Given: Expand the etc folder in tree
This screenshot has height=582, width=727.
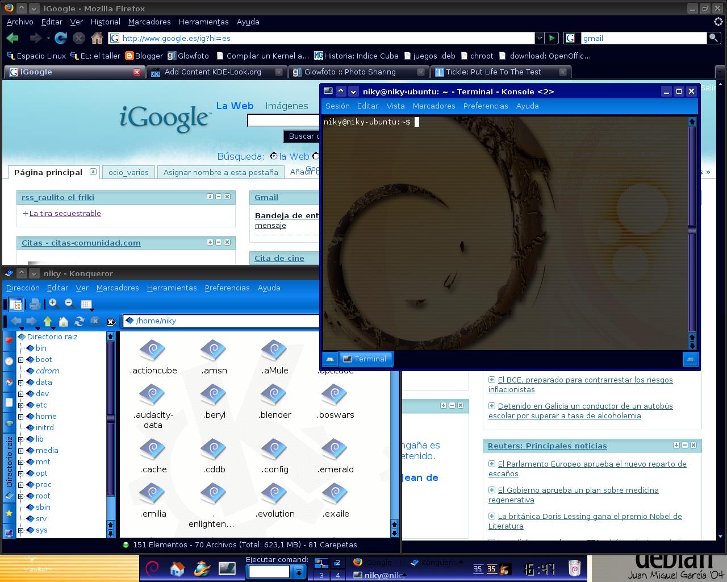Looking at the screenshot, I should (20, 405).
